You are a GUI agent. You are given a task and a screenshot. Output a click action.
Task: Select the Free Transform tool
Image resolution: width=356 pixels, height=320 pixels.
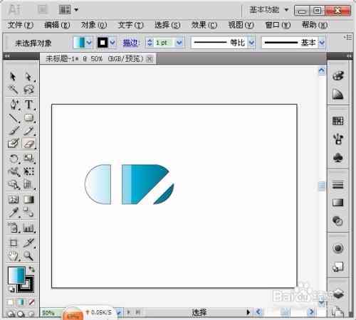point(28,171)
